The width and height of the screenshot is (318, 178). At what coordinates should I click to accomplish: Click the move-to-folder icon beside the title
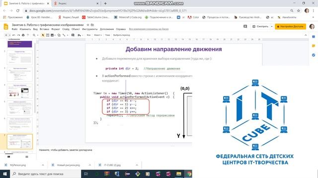[92, 25]
